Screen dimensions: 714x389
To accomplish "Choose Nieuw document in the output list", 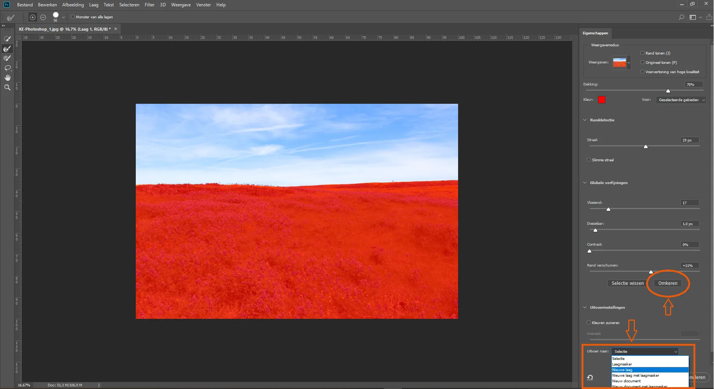I will click(650, 381).
